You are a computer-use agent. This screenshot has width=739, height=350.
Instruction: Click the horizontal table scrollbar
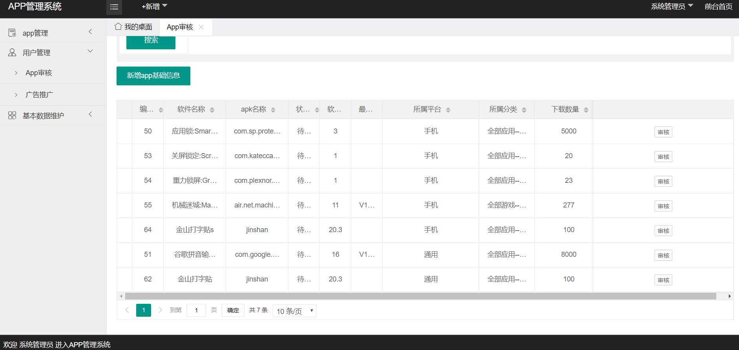coord(420,296)
